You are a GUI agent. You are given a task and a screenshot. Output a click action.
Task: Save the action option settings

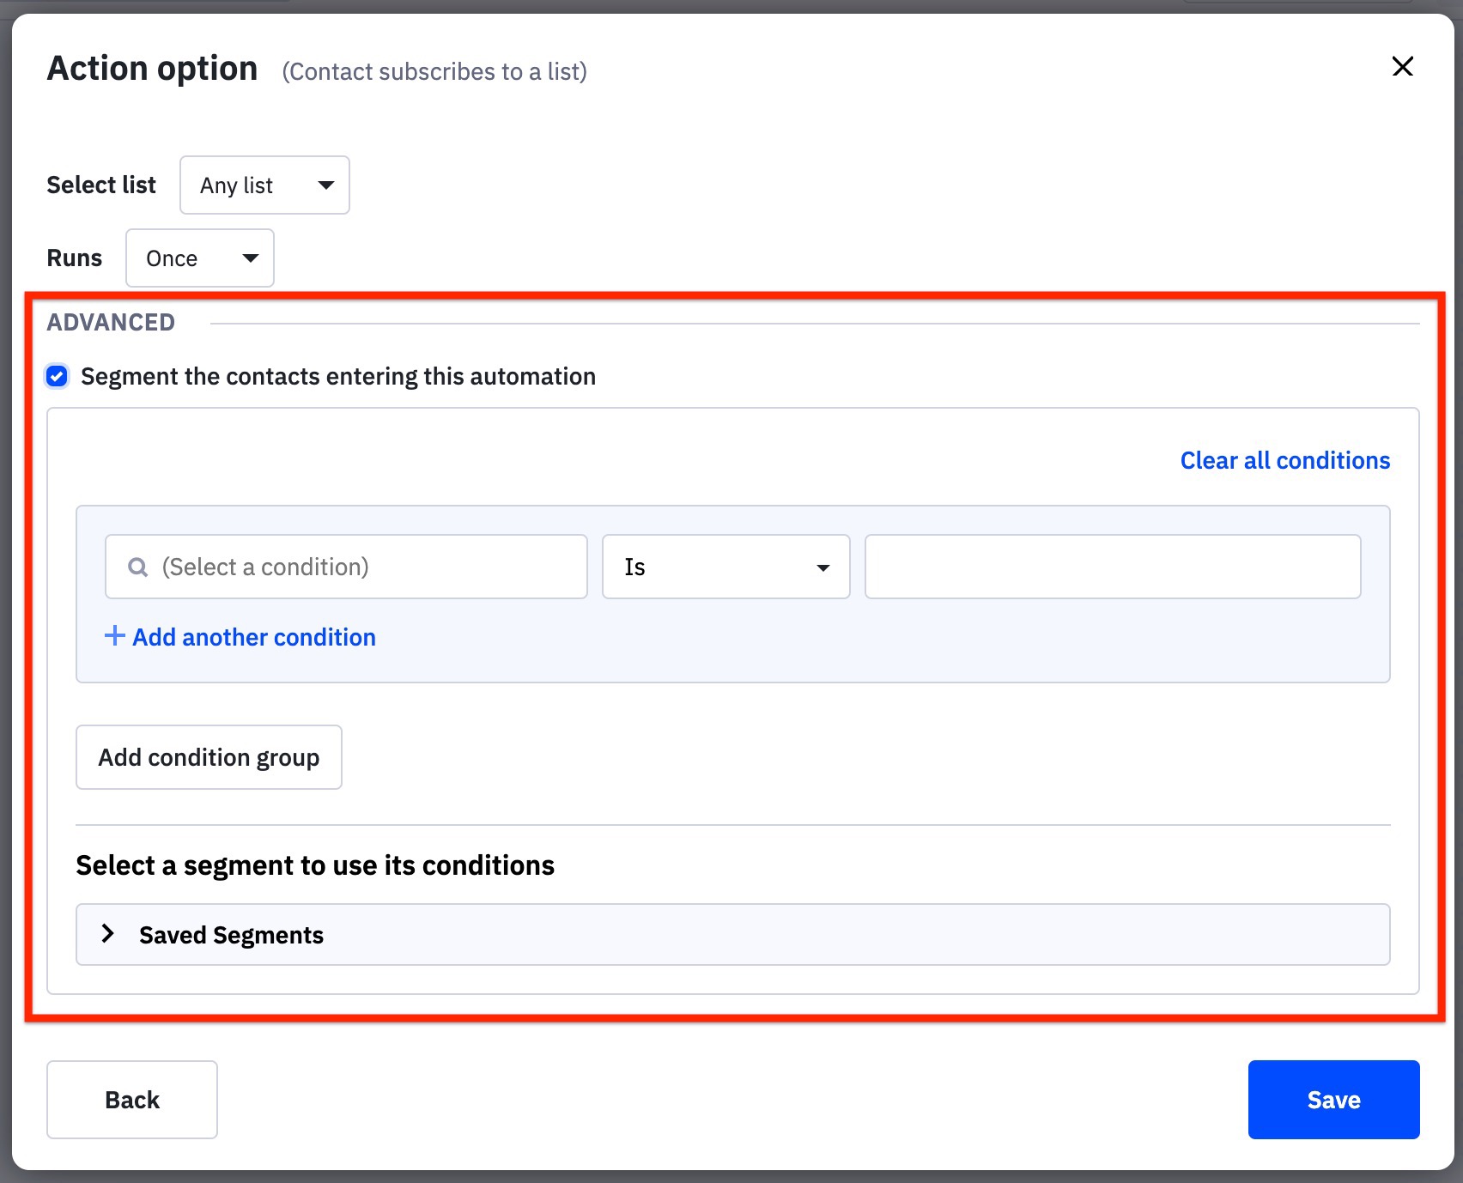(x=1332, y=1100)
